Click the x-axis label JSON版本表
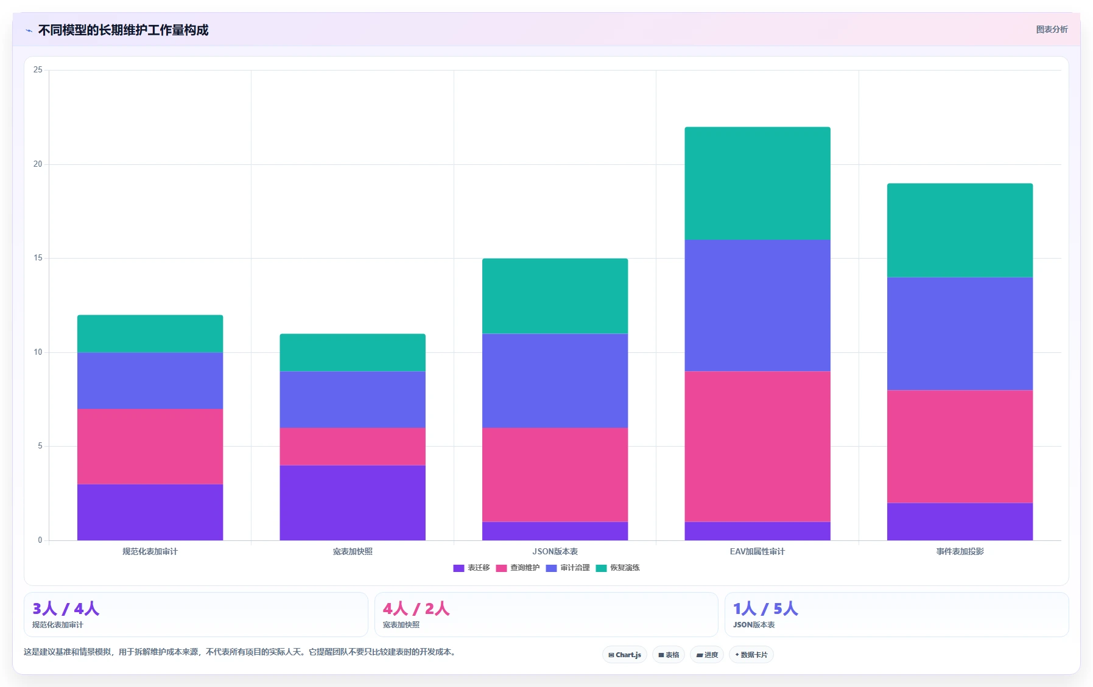The height and width of the screenshot is (687, 1093). pyautogui.click(x=555, y=551)
